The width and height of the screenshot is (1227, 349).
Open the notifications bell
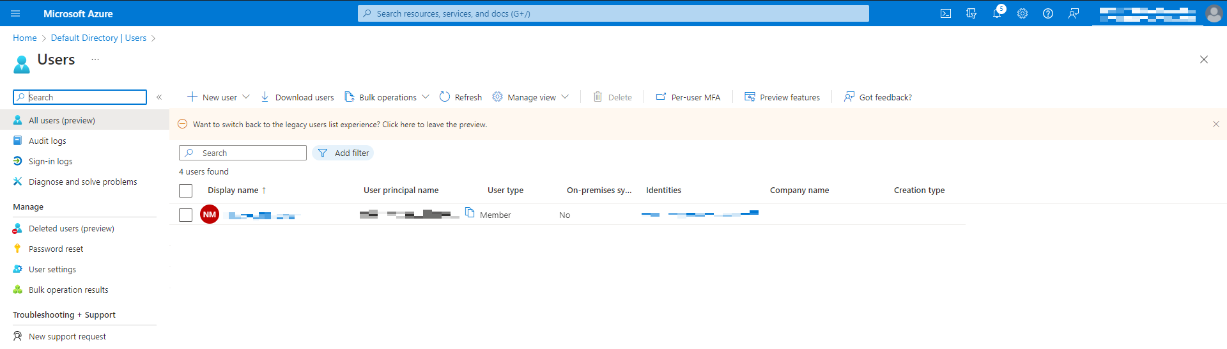pos(997,13)
